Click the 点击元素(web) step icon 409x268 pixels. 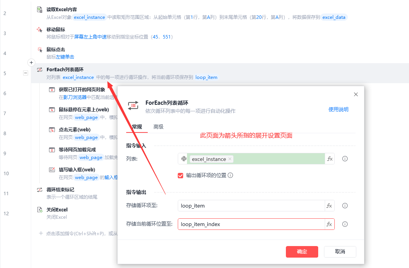pyautogui.click(x=52, y=130)
